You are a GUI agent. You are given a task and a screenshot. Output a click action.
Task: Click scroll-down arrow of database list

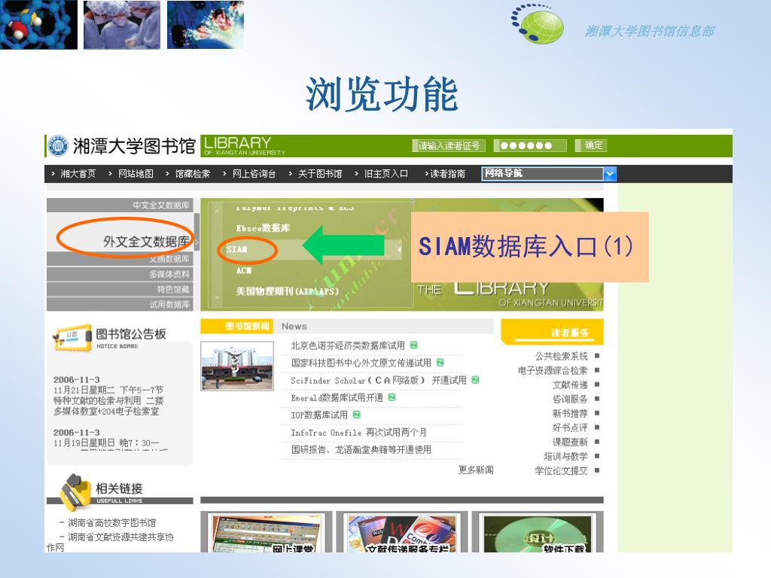pyautogui.click(x=218, y=297)
